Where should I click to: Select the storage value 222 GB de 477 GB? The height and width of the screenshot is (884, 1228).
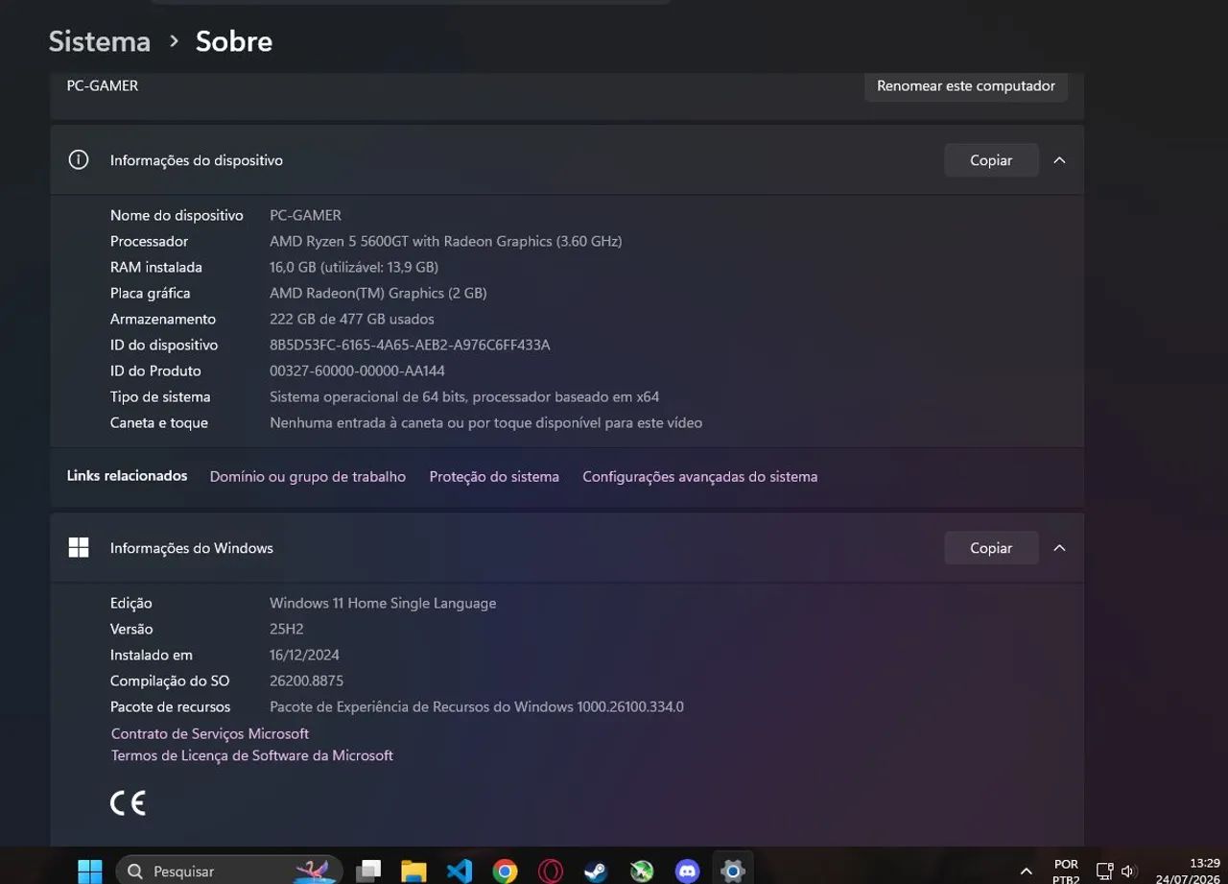(x=352, y=320)
